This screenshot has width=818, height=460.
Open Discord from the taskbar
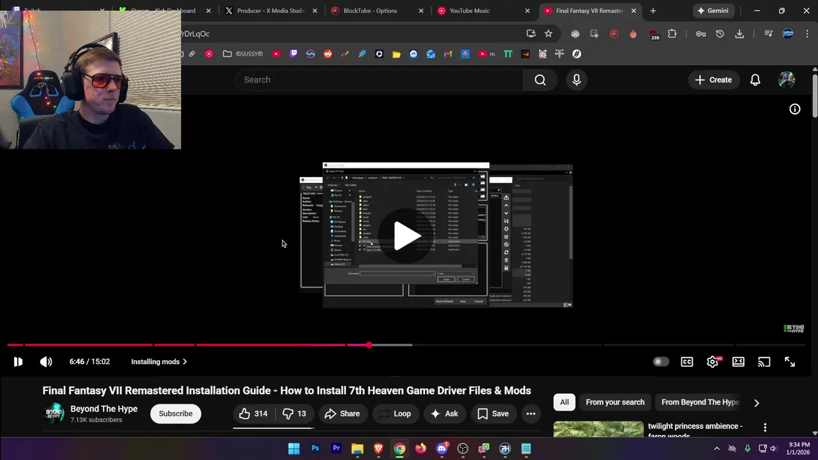click(442, 448)
